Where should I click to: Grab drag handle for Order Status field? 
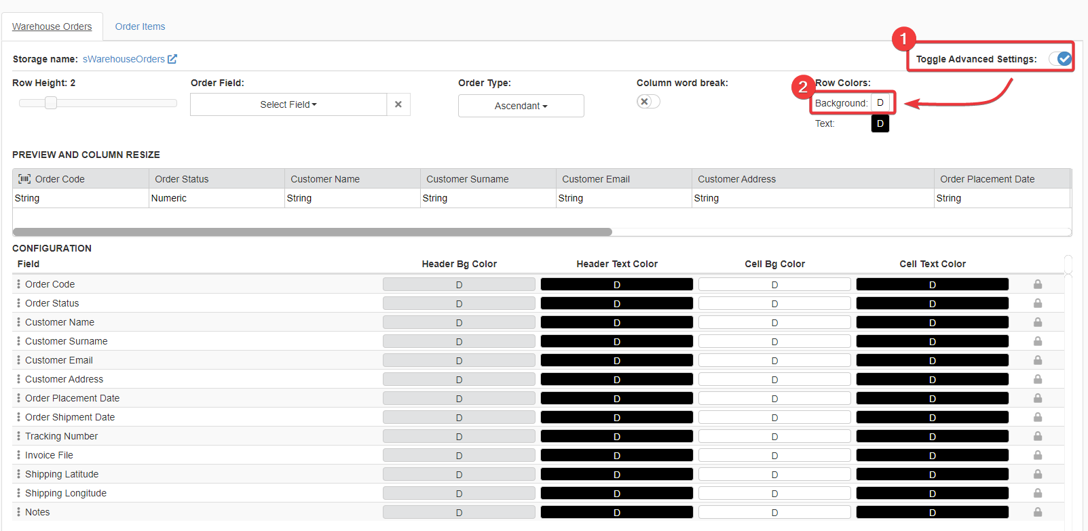(x=18, y=303)
